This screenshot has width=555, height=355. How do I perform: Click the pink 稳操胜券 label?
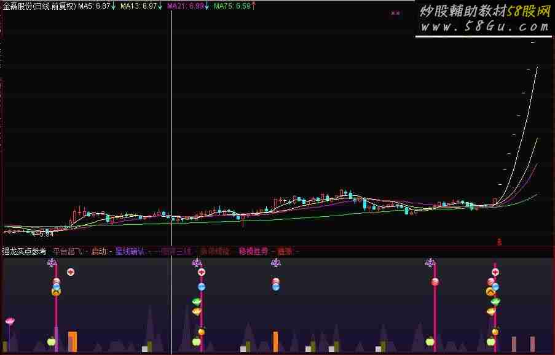(253, 251)
